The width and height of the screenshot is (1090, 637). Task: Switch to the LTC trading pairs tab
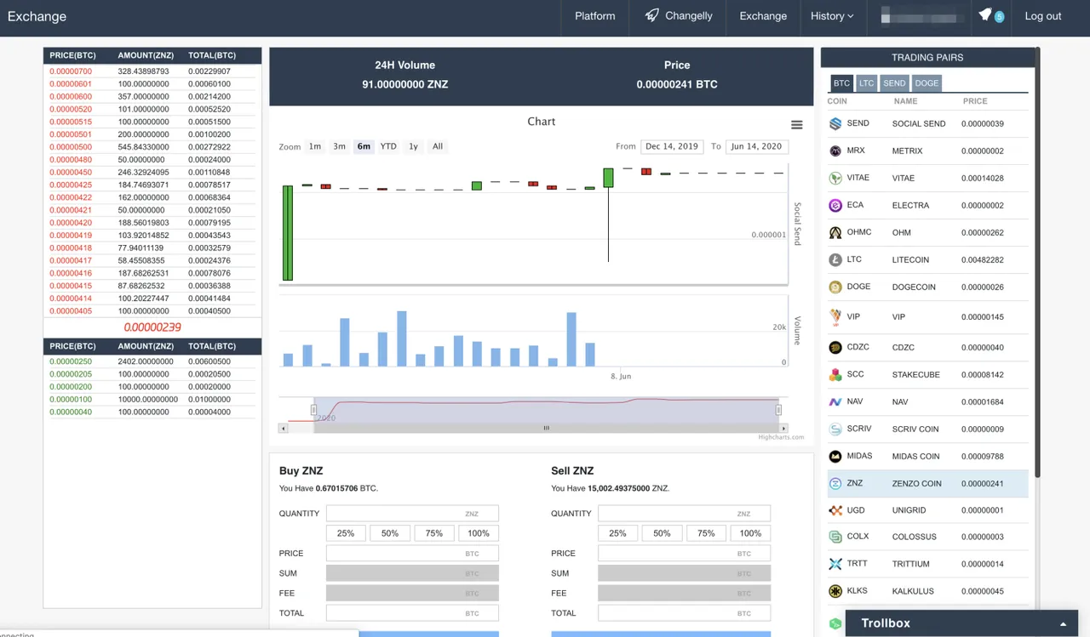866,83
